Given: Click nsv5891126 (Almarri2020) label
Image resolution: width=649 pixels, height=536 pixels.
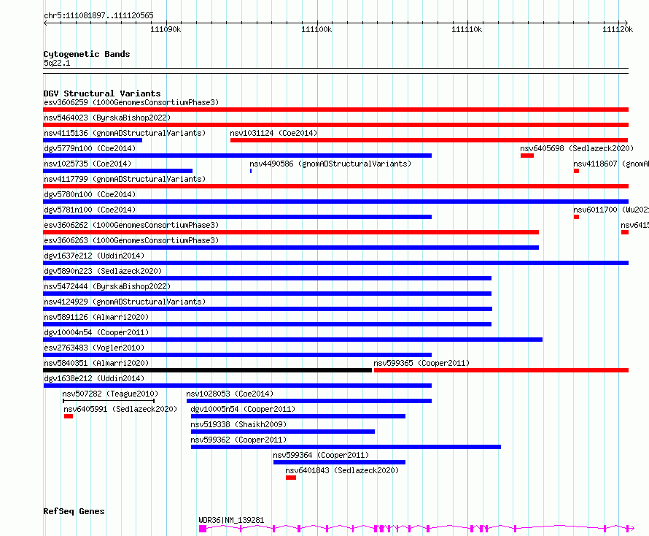Looking at the screenshot, I should [96, 317].
